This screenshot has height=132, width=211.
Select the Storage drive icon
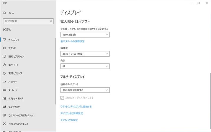tap(4, 90)
